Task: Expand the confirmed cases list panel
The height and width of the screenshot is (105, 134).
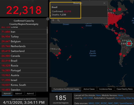Action: (x=48, y=19)
